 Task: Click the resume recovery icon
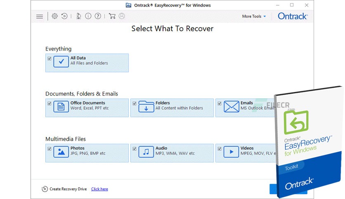[64, 16]
